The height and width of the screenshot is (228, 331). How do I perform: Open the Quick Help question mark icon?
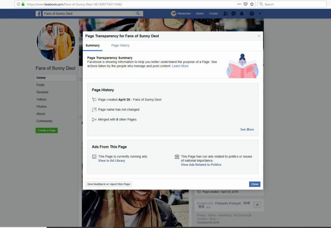pyautogui.click(x=252, y=13)
